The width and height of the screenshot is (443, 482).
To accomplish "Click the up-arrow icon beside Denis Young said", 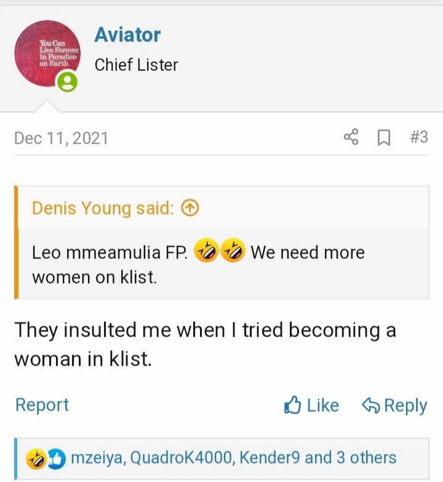I will pyautogui.click(x=191, y=208).
